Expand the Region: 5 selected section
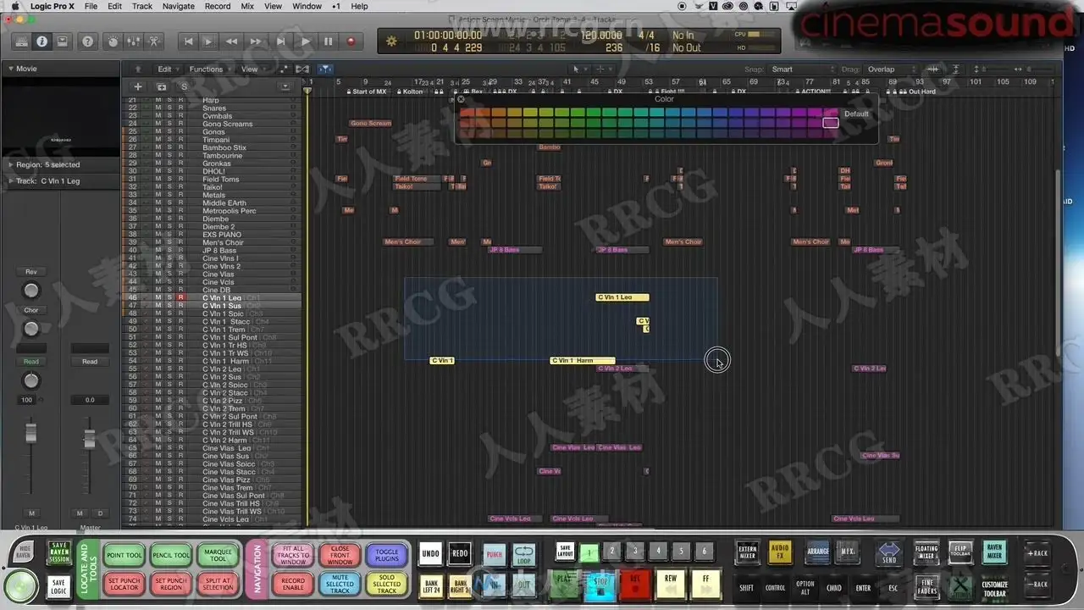This screenshot has height=610, width=1084. 11,164
